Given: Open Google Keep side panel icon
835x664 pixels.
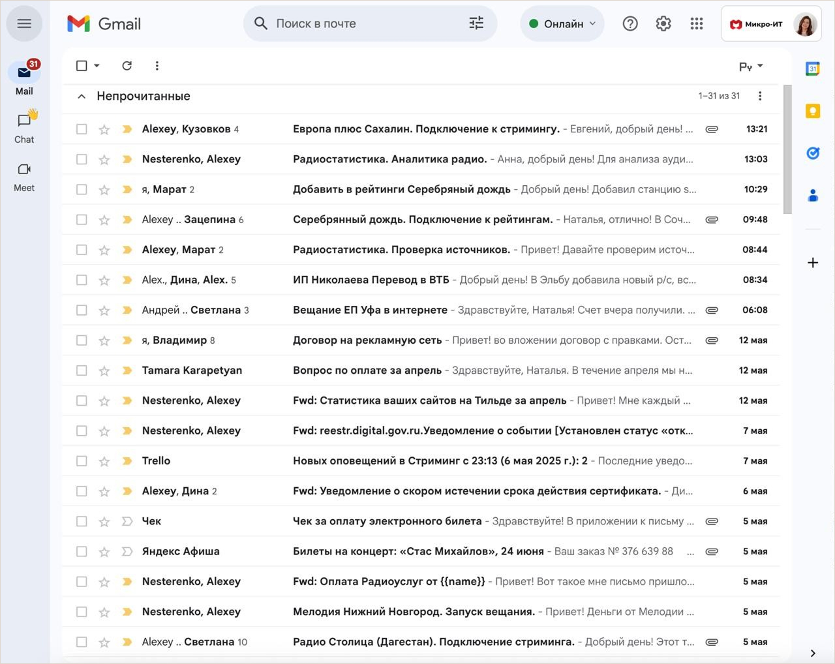Looking at the screenshot, I should 812,111.
